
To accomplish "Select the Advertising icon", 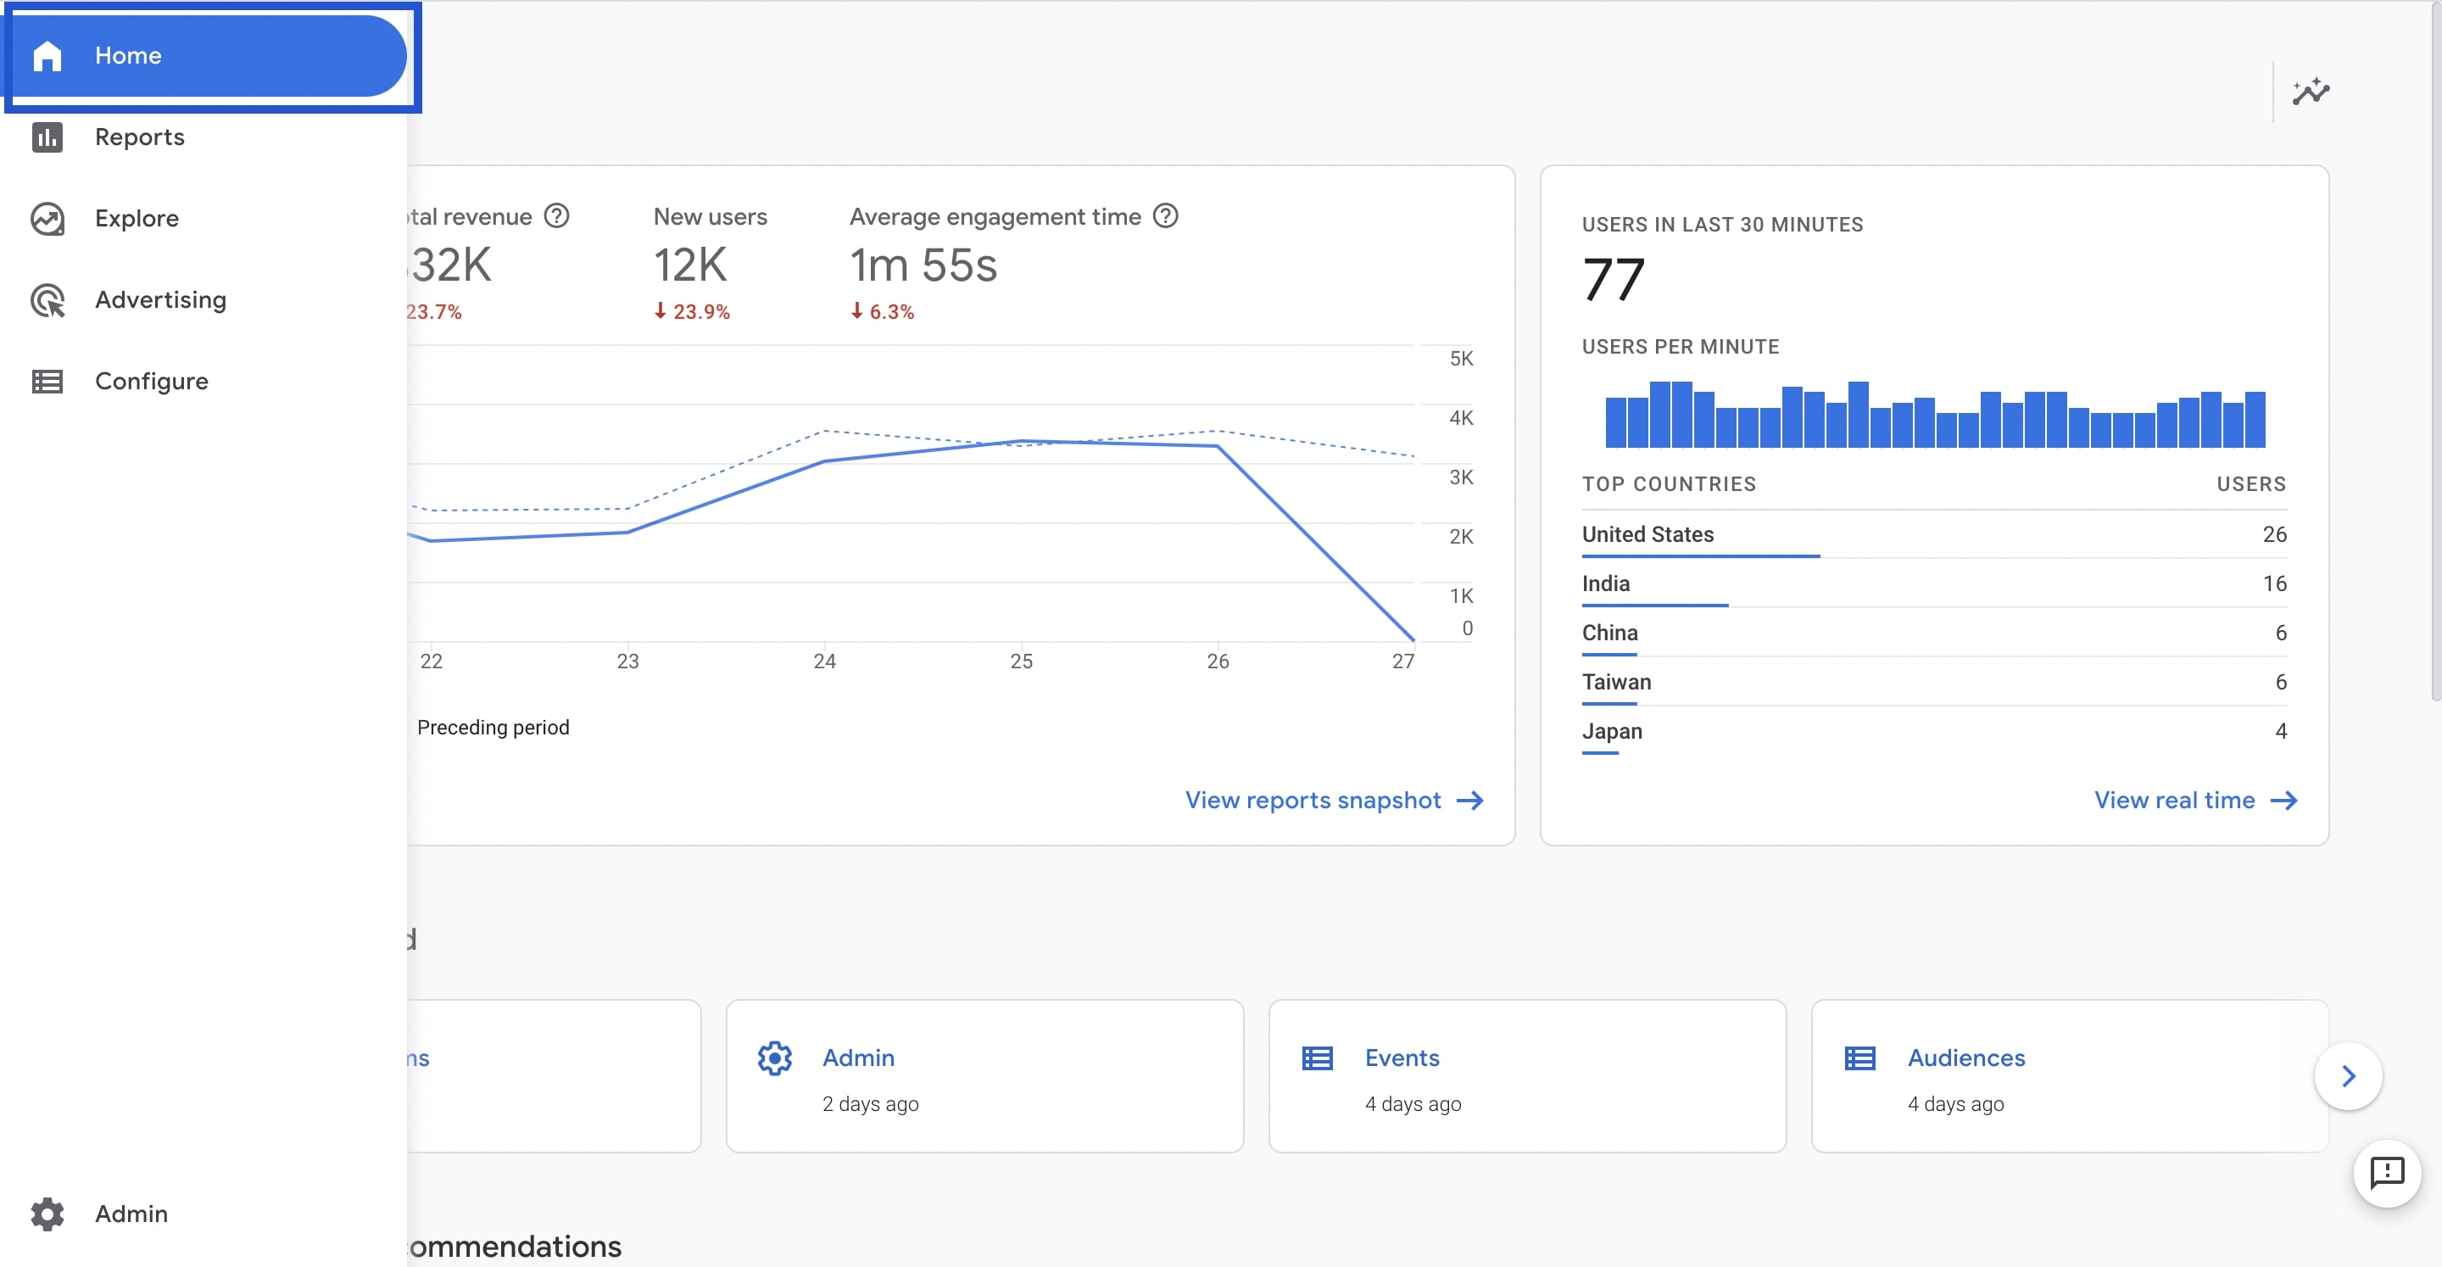I will [47, 299].
